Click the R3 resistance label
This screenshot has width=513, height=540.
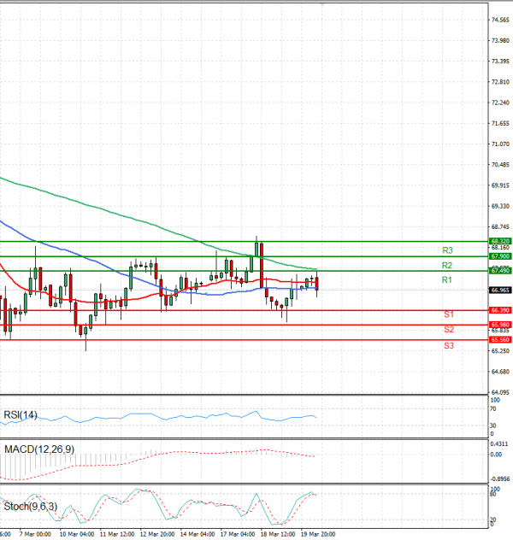point(447,250)
